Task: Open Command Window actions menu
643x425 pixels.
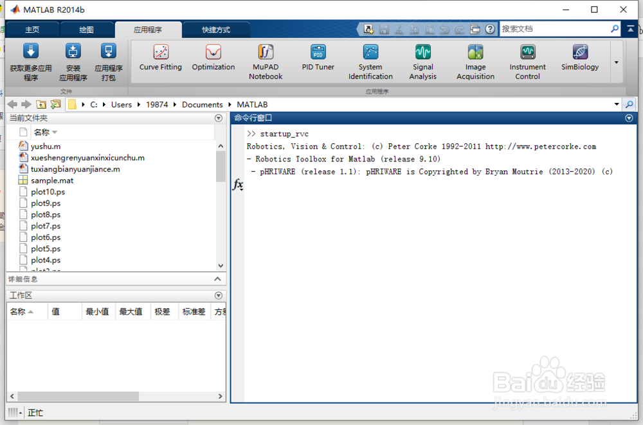Action: click(629, 118)
